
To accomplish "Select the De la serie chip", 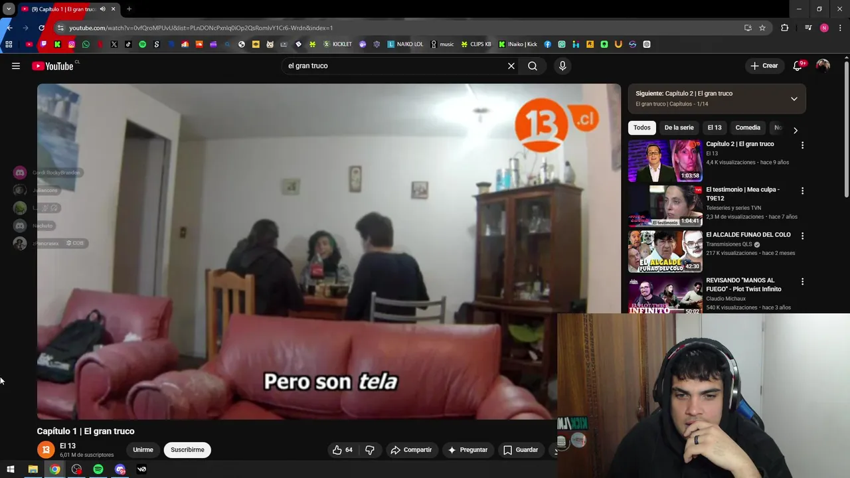I will (x=679, y=127).
